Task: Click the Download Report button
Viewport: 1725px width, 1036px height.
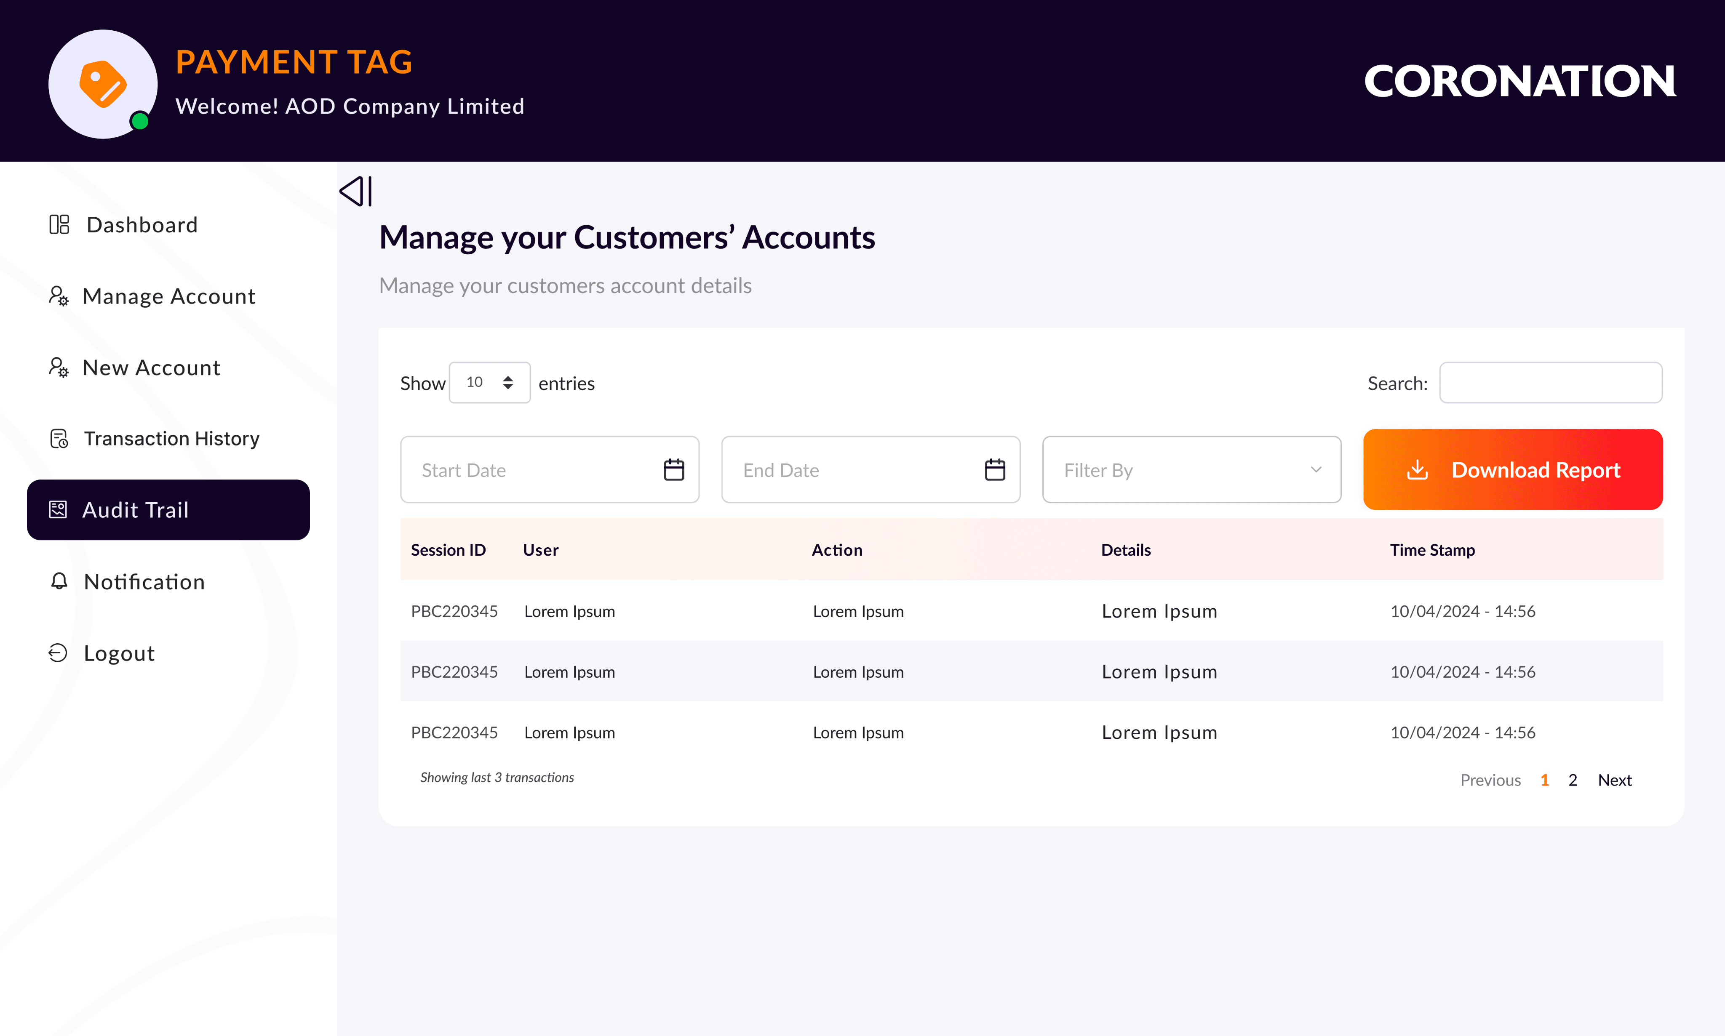Action: tap(1512, 470)
